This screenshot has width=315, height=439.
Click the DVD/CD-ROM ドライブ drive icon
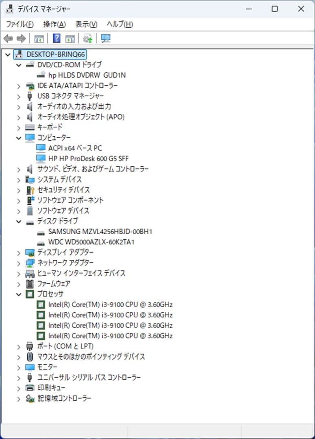(30, 65)
